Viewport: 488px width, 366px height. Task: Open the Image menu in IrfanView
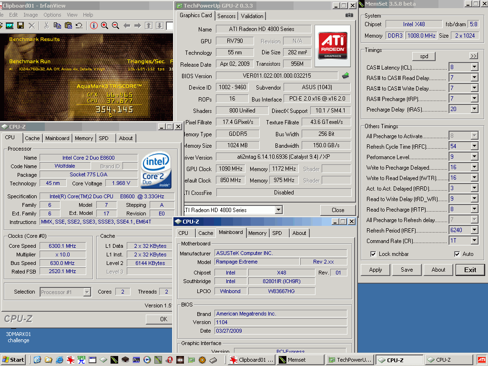(x=30, y=15)
